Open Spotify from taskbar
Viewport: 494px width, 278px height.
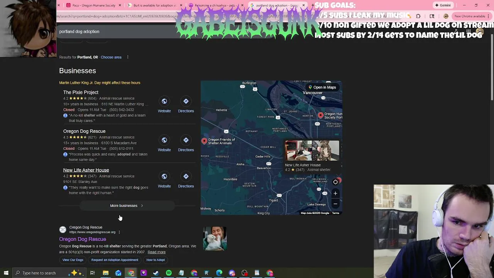click(x=169, y=273)
